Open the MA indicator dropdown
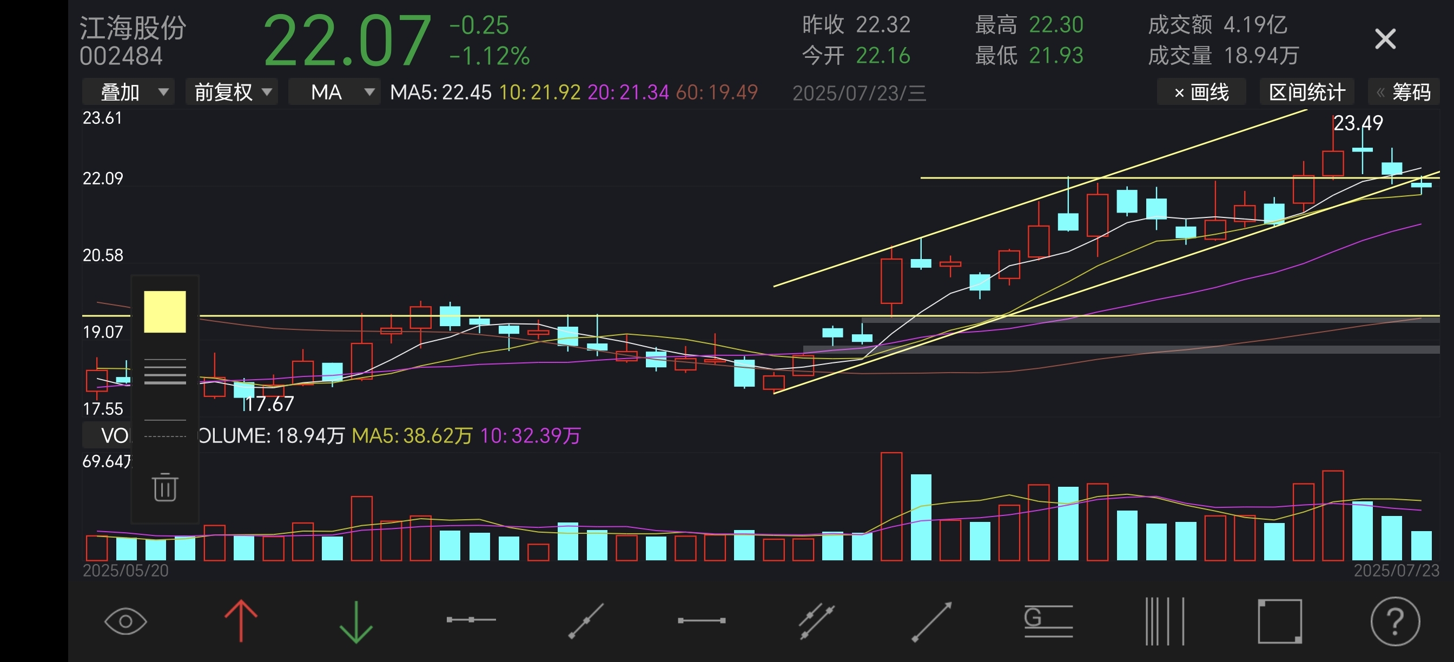This screenshot has height=662, width=1454. [335, 92]
